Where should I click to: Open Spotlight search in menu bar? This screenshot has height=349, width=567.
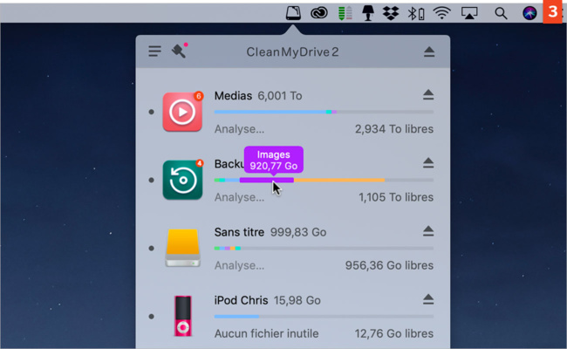[x=501, y=13]
